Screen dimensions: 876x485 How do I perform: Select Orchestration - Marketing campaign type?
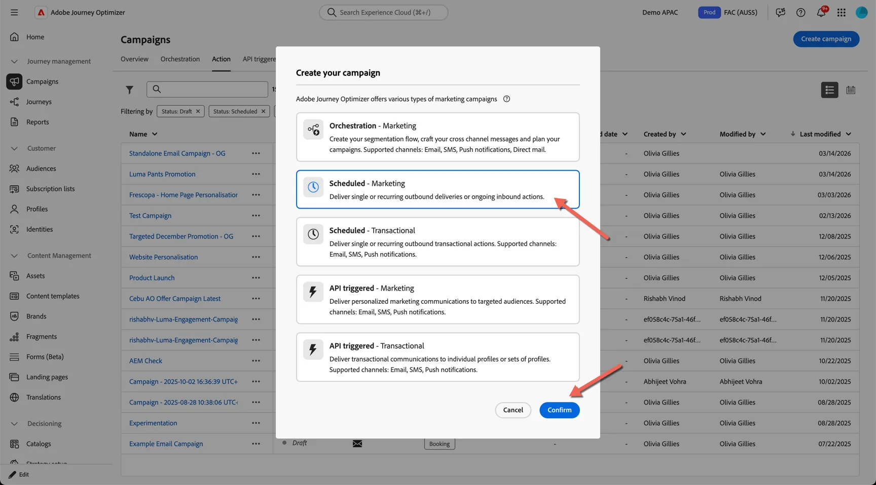coord(437,137)
